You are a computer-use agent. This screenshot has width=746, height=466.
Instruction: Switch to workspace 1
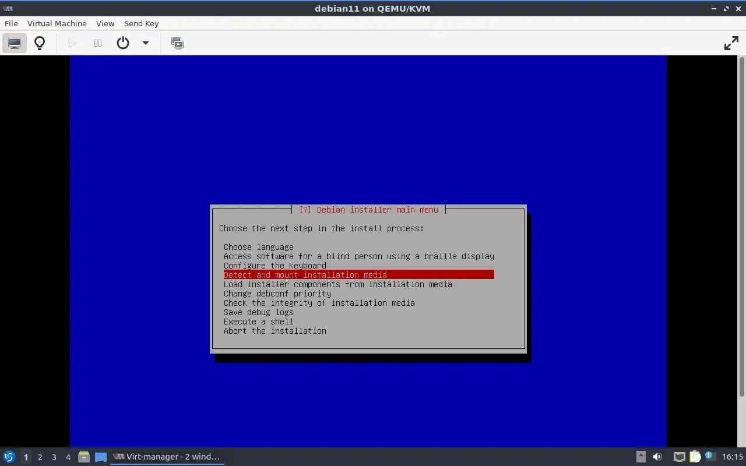26,457
